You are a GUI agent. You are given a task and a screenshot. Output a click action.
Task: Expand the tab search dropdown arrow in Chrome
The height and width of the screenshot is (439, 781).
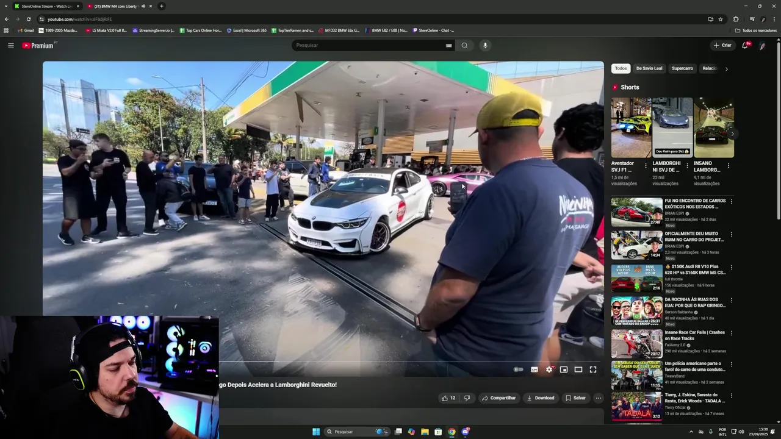[x=6, y=6]
